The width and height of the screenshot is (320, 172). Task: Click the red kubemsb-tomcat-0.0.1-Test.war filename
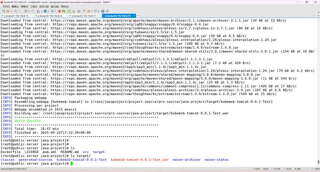pyautogui.click(x=140, y=160)
